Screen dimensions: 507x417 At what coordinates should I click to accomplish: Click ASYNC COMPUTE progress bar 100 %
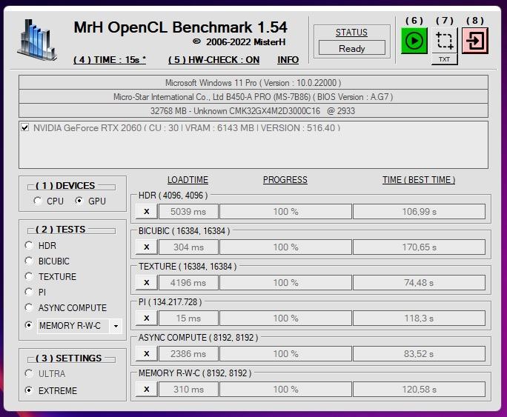point(285,354)
